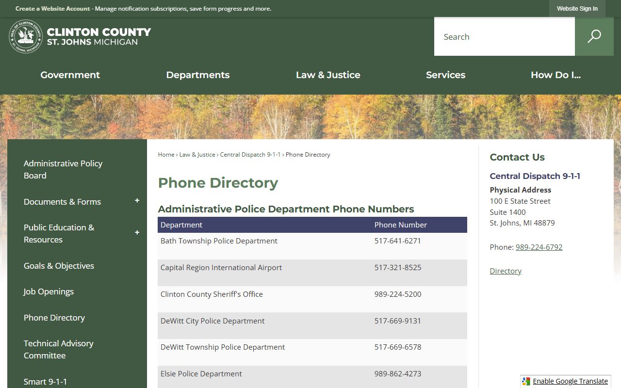
Task: Click the Phone Directory page heading
Action: point(218,183)
